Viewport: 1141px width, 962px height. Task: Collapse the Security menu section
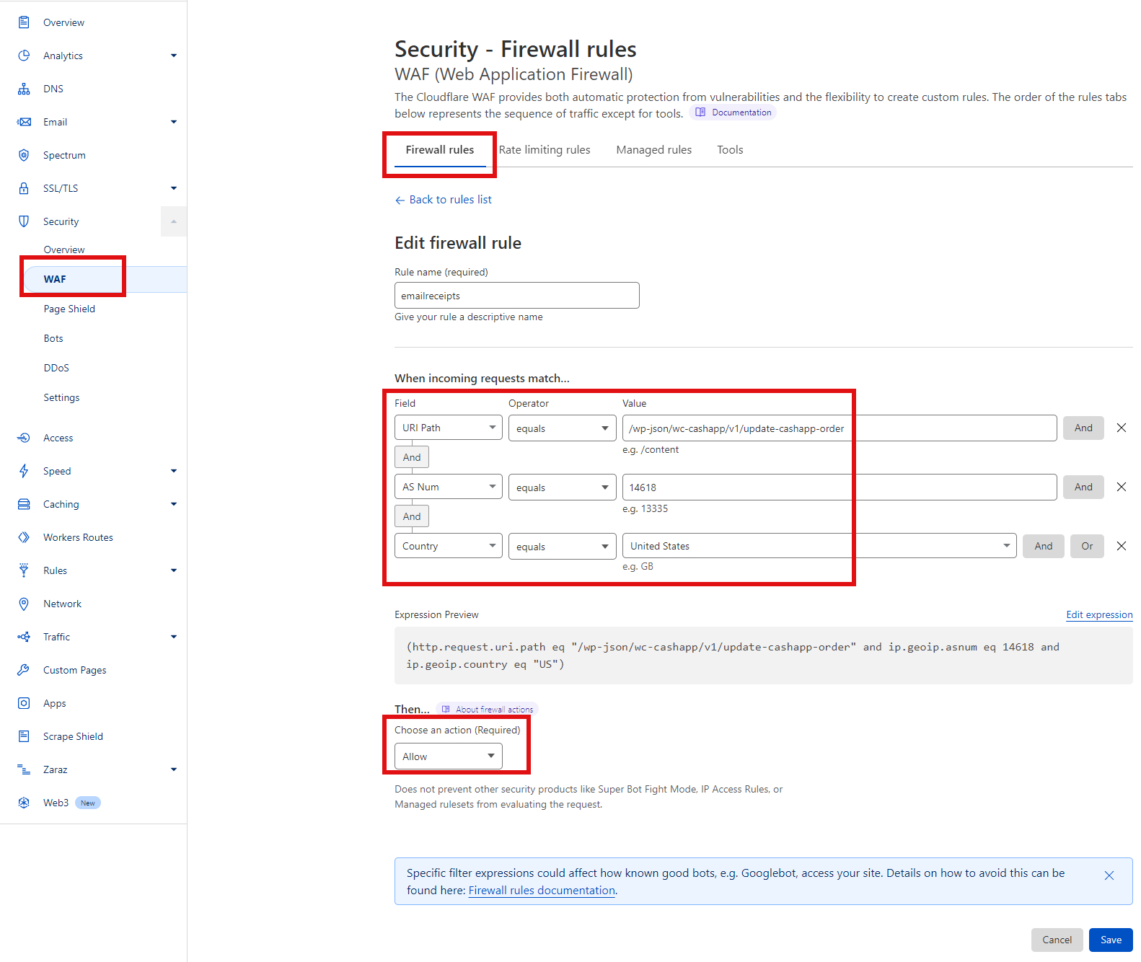(174, 221)
